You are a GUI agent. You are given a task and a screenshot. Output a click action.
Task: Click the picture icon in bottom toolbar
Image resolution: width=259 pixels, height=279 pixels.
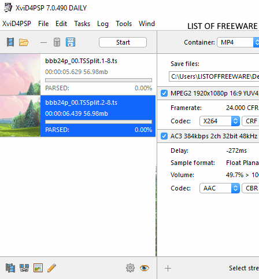pos(38,268)
